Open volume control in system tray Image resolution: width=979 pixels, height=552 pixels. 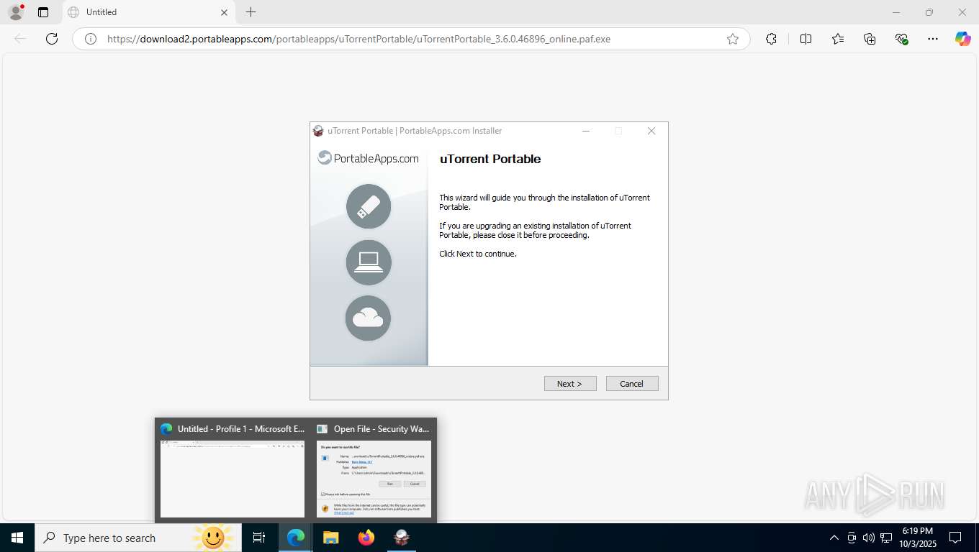point(868,538)
